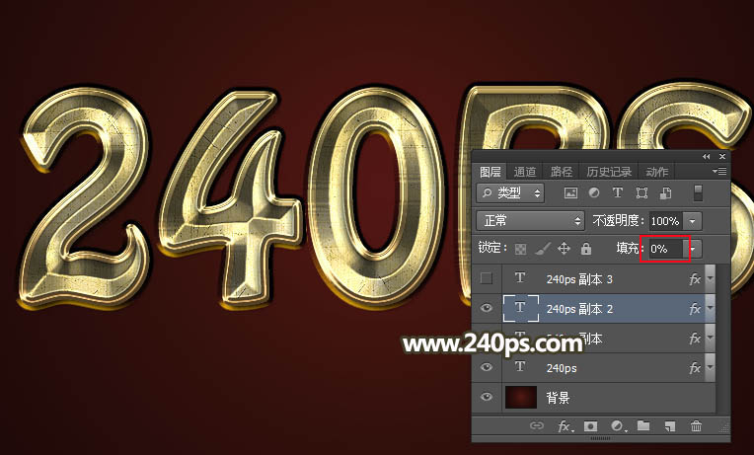Click the 填充 label
Image resolution: width=754 pixels, height=455 pixels.
point(630,248)
